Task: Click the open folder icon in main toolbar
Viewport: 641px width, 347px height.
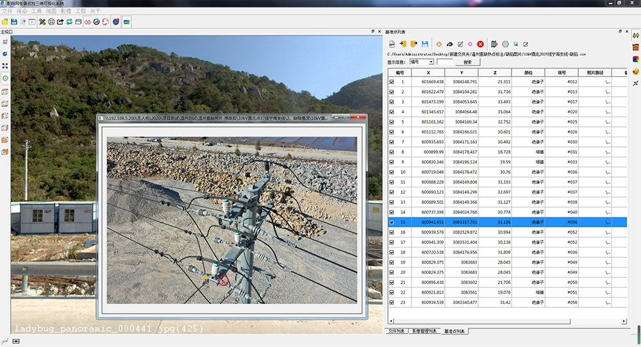Action: point(5,22)
